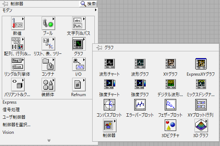Click the XYグラフ icon
The height and width of the screenshot is (146, 220).
[x=170, y=64]
